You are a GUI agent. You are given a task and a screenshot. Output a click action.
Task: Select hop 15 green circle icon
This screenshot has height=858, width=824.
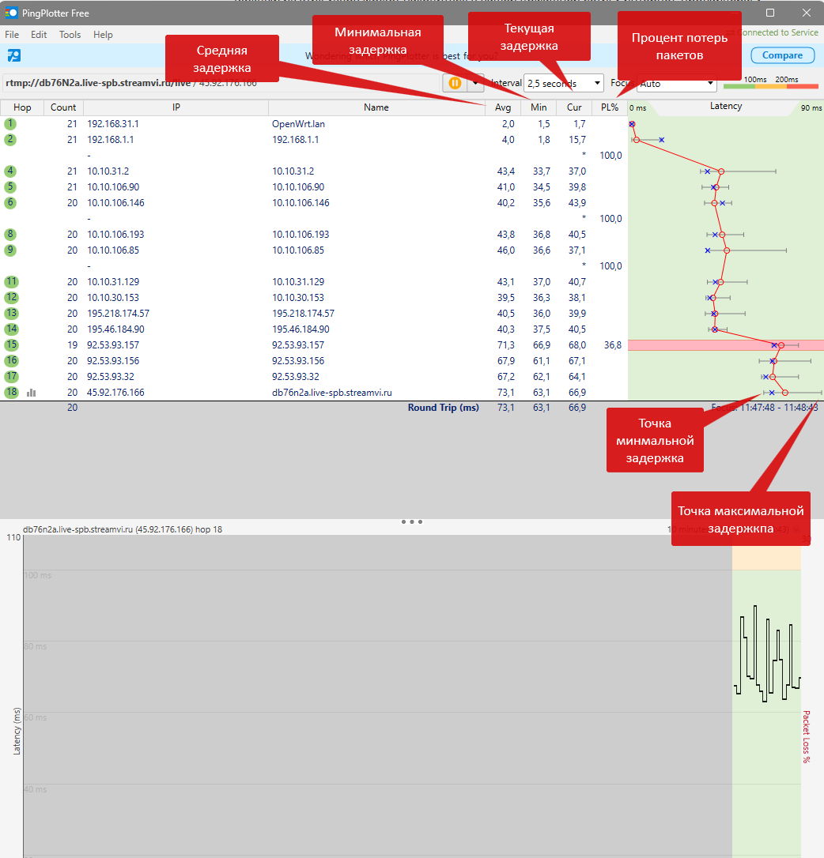coord(11,344)
